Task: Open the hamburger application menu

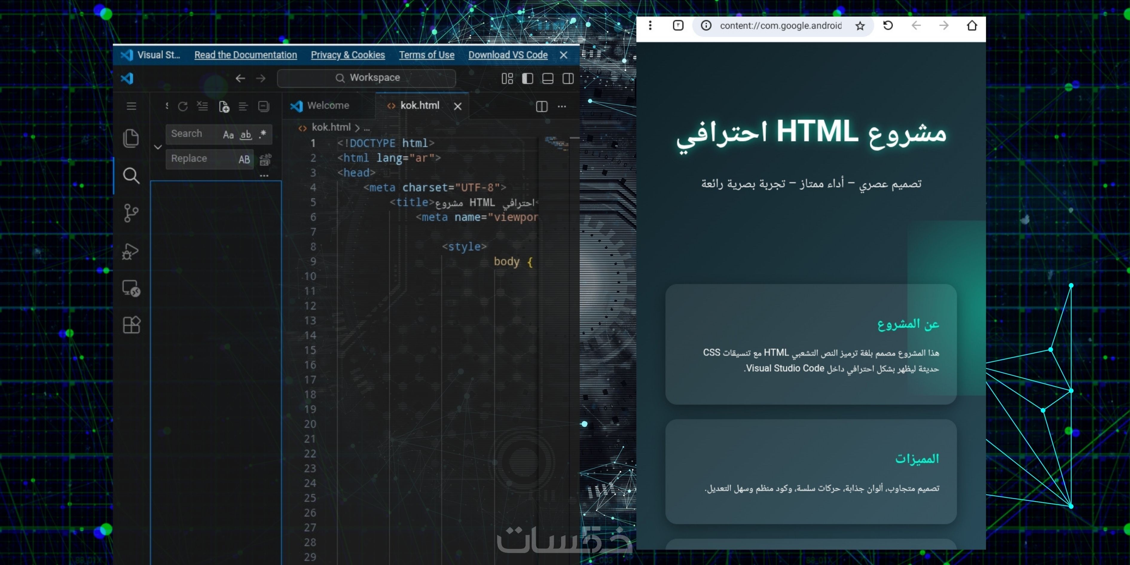Action: point(131,106)
